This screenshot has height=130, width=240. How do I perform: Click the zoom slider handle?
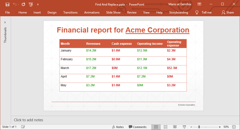pos(199,127)
